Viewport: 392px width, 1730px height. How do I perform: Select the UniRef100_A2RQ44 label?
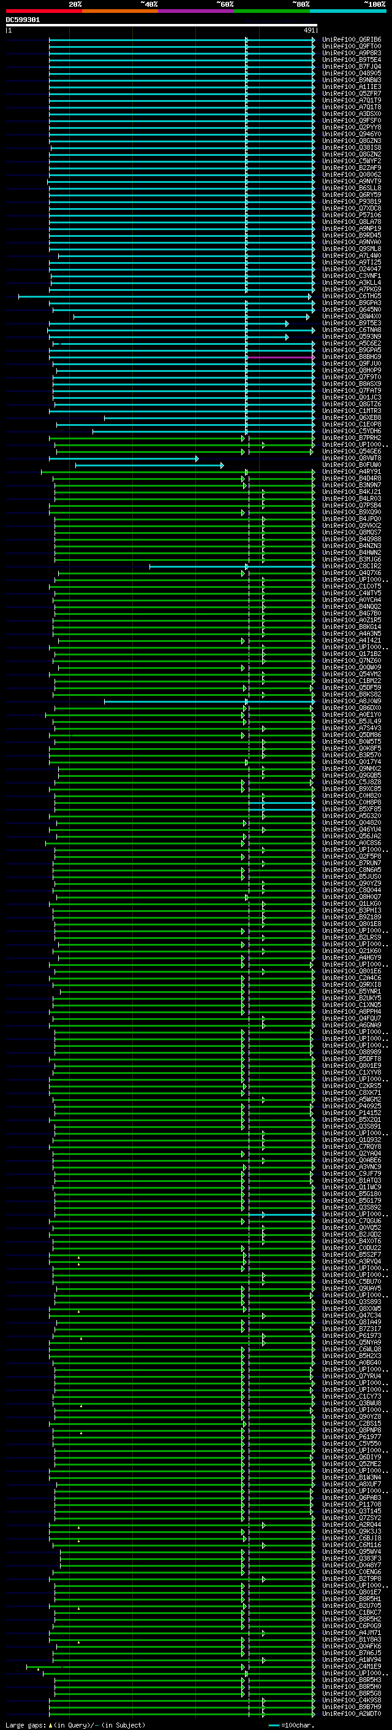point(352,1524)
